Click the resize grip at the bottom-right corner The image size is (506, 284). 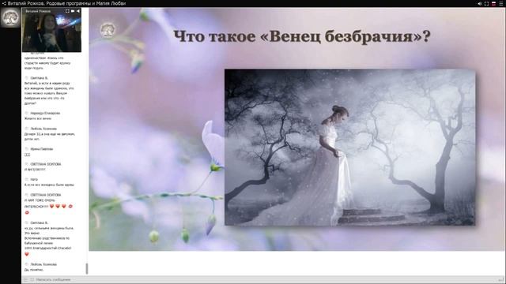[x=500, y=279]
